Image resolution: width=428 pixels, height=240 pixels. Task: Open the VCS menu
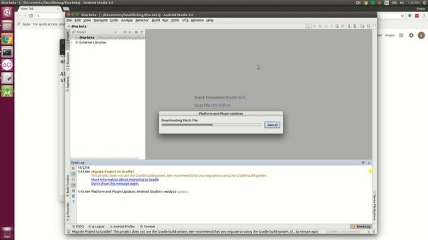[185, 20]
